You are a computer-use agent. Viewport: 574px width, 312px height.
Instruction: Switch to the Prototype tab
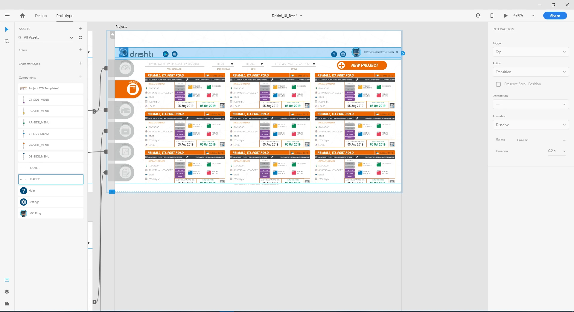pos(65,16)
